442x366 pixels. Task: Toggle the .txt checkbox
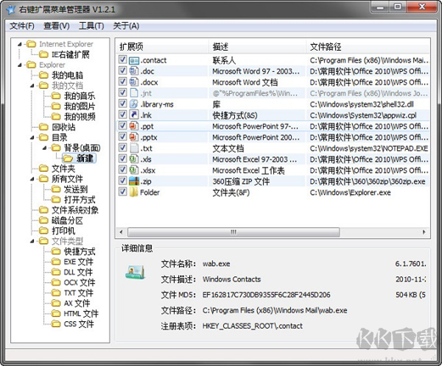pos(122,148)
